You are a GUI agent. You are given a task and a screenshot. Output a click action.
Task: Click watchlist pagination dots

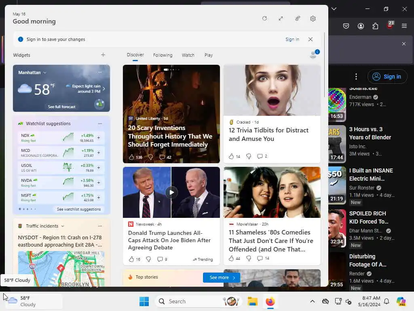click(x=27, y=209)
